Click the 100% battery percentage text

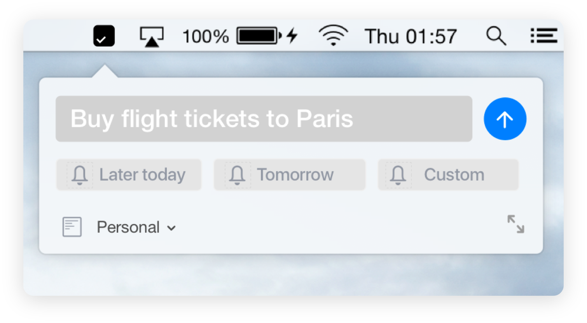click(205, 37)
